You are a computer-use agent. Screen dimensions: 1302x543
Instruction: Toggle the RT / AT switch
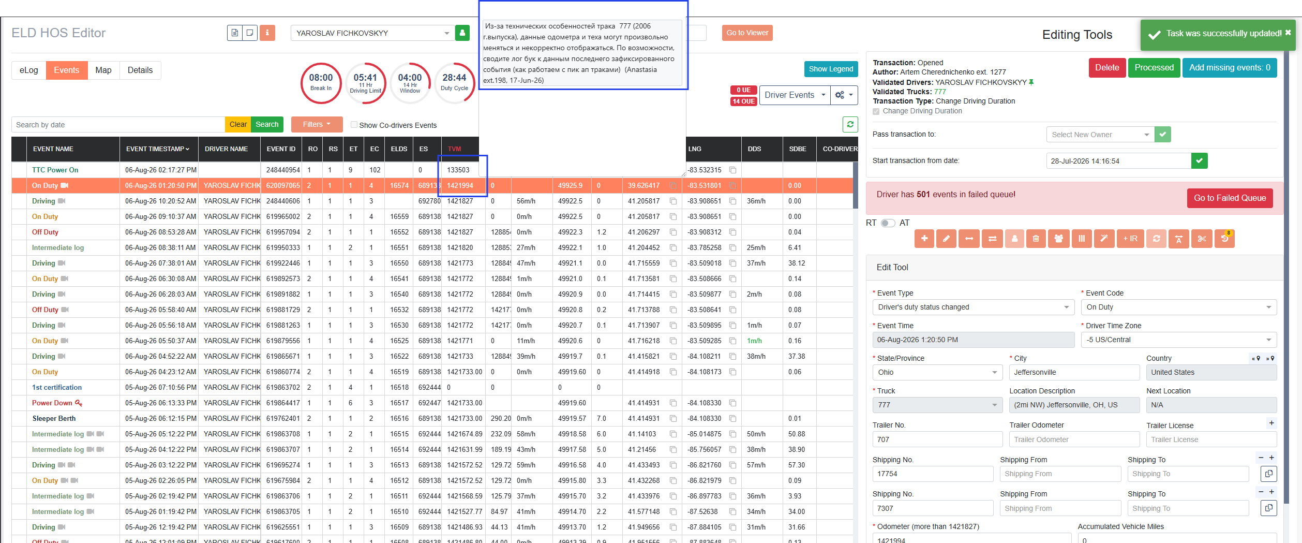[888, 223]
